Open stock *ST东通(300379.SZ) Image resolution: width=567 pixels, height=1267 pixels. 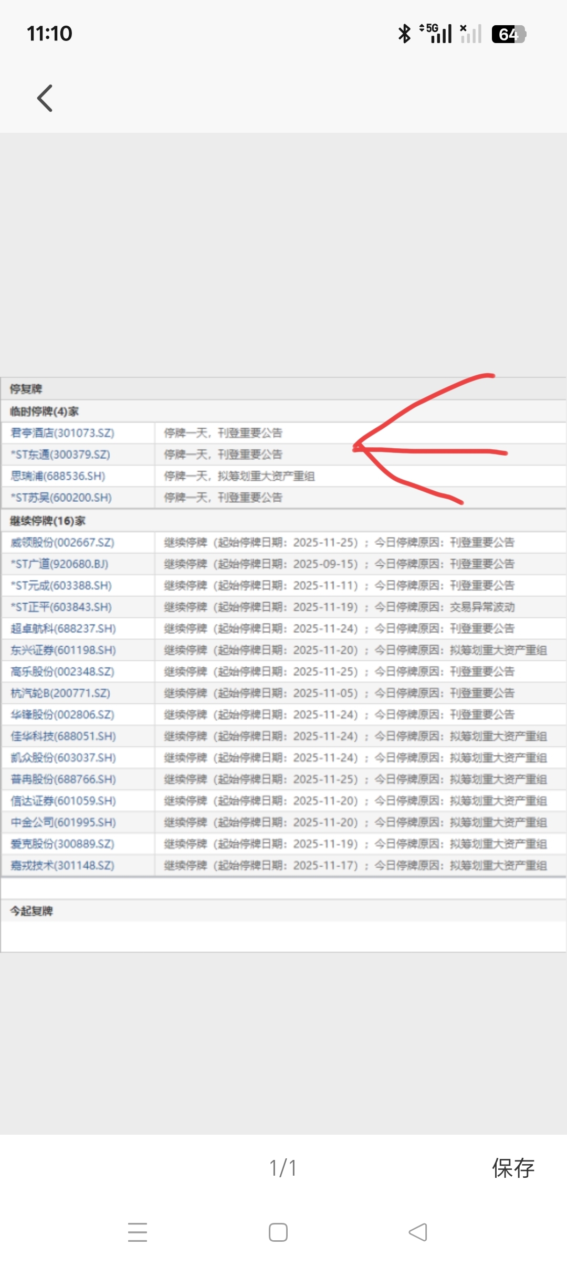[x=60, y=455]
